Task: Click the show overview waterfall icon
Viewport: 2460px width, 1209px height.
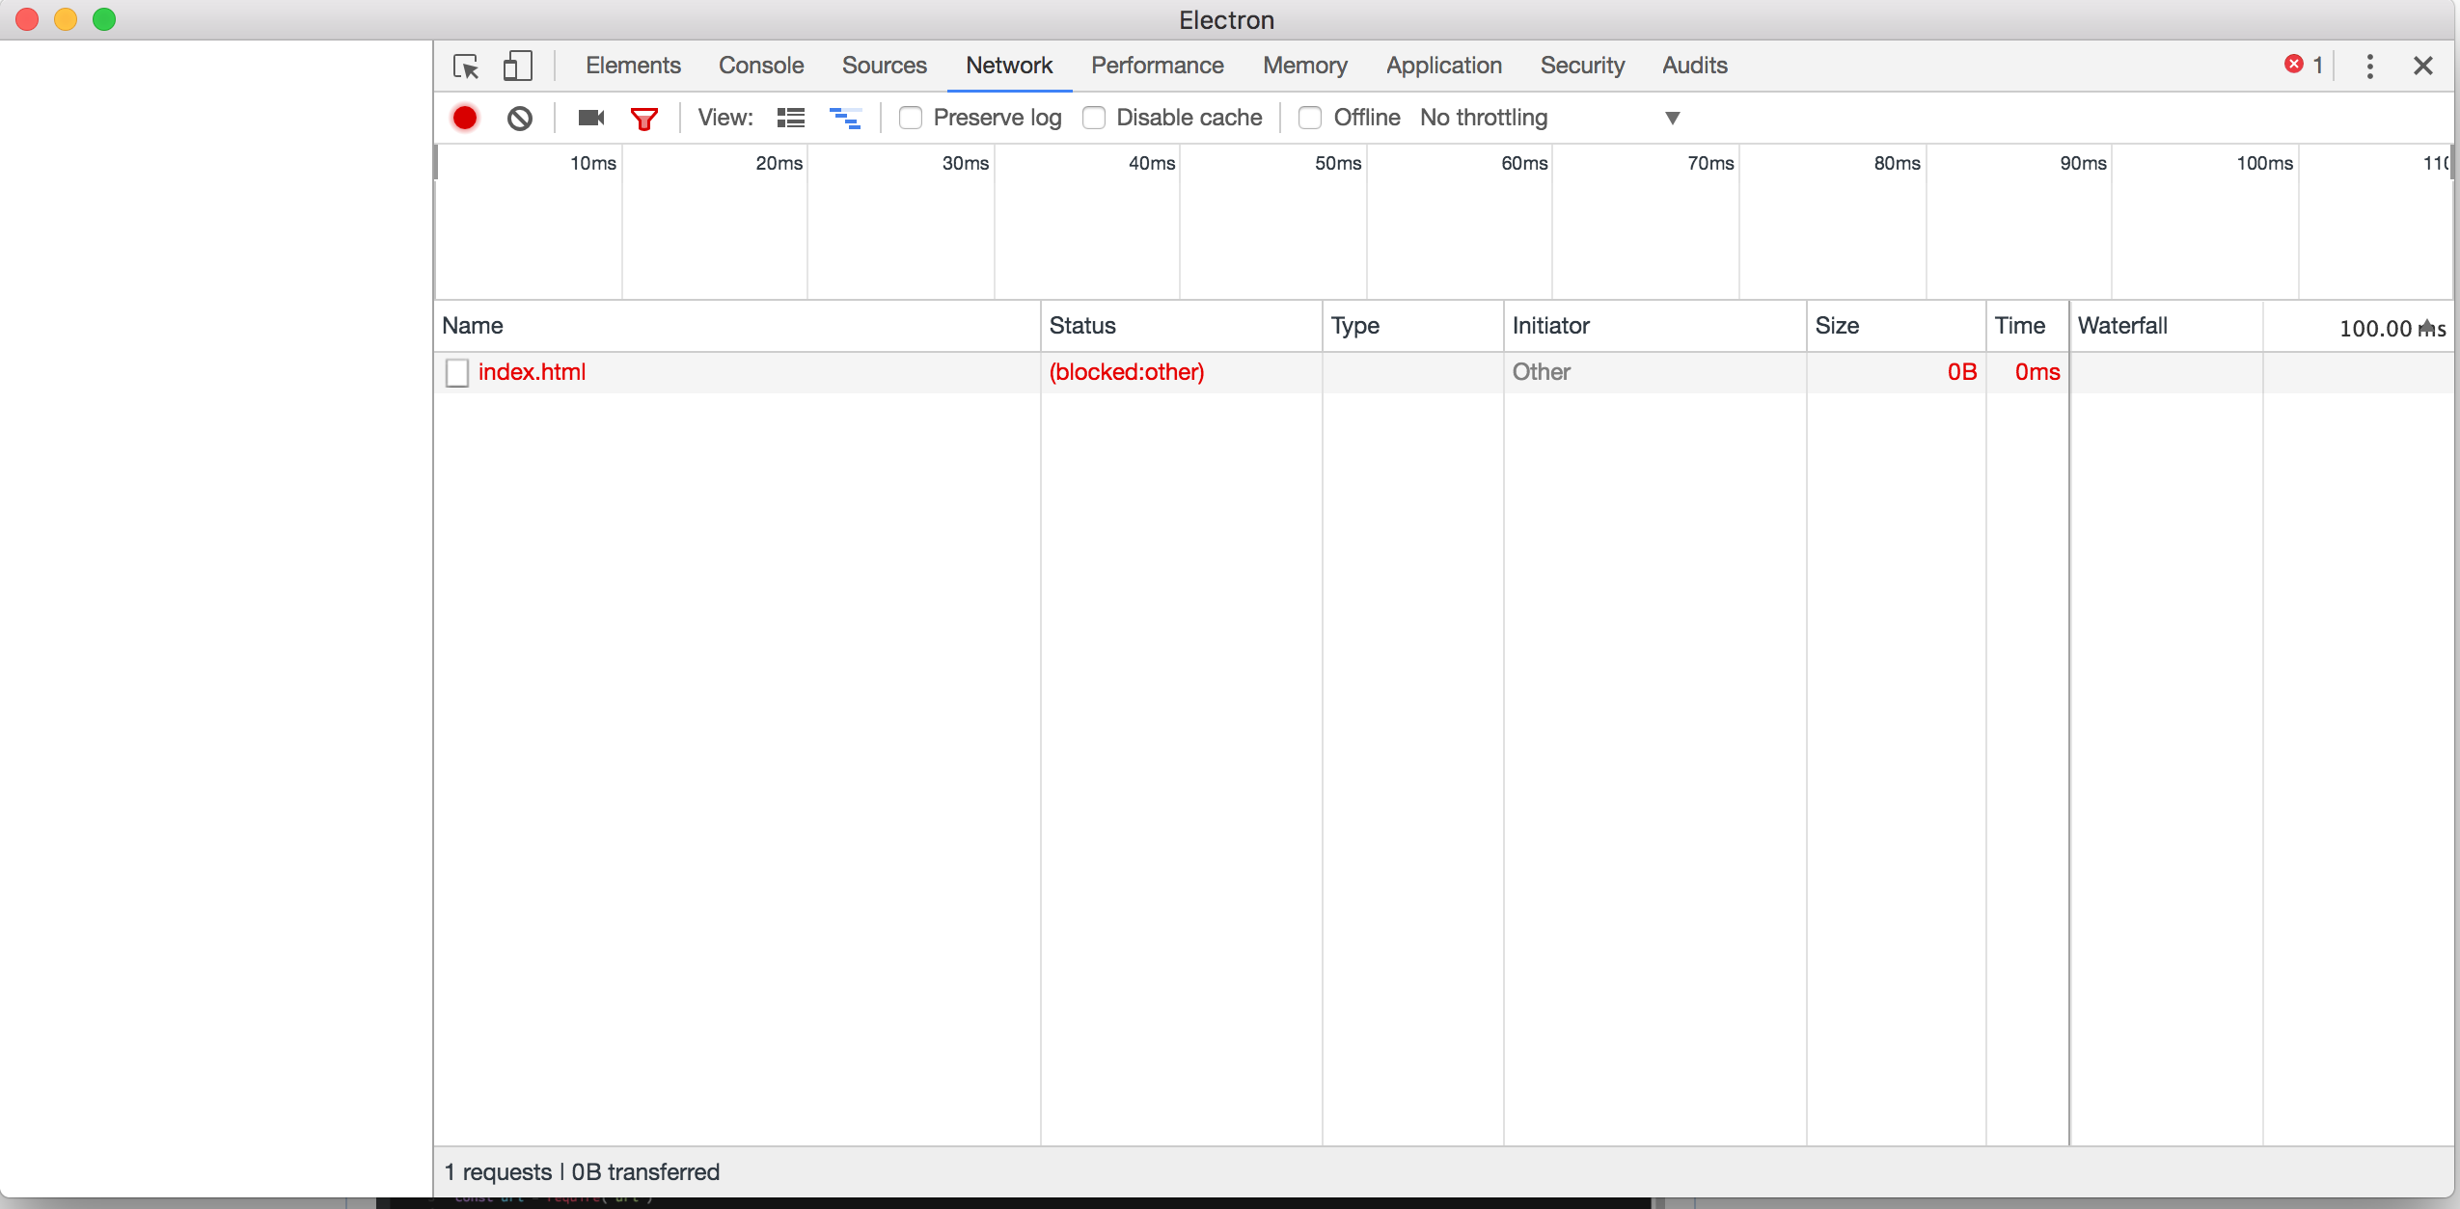Action: point(845,118)
